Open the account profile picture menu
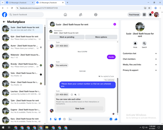Image resolution: width=163 pixels, height=130 pixels. coord(156,15)
